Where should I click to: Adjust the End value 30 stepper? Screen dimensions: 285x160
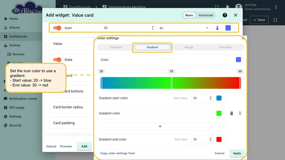211,139
